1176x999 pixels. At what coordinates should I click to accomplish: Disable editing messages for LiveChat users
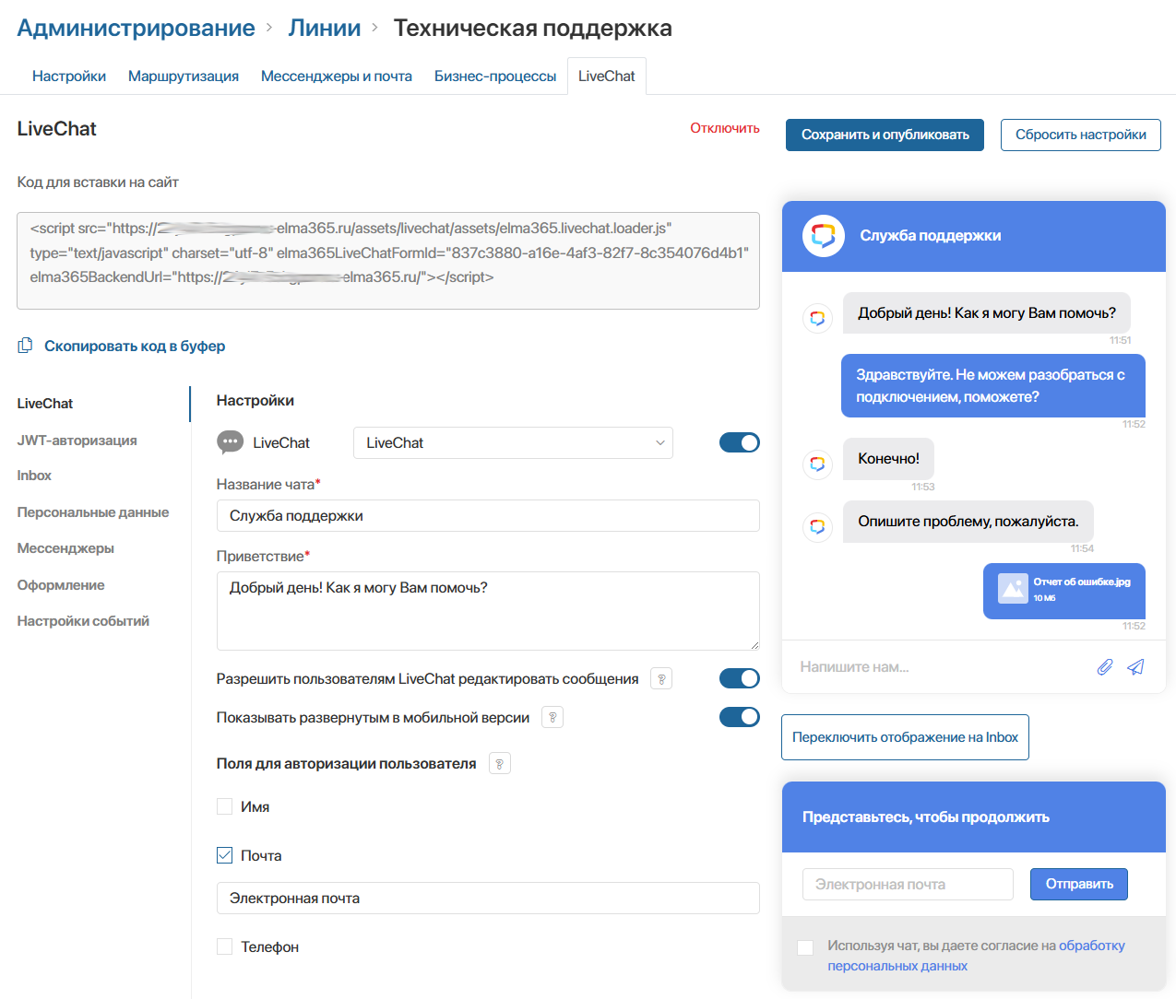pos(740,678)
